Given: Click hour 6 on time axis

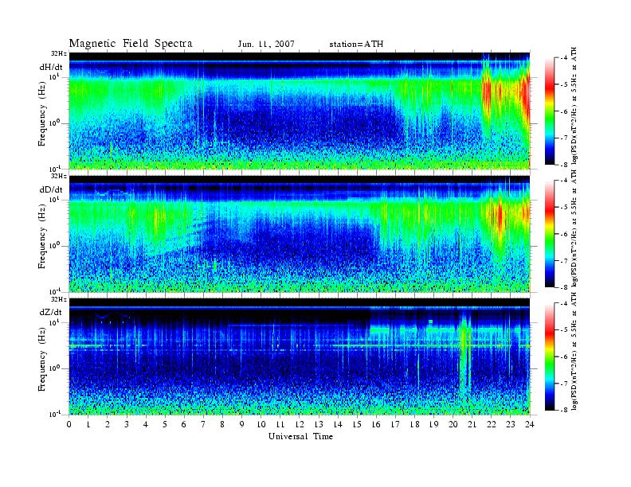Looking at the screenshot, I should click(184, 424).
